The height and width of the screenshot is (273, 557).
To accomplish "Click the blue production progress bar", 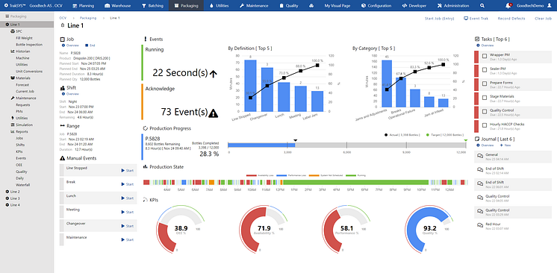I will [261, 145].
